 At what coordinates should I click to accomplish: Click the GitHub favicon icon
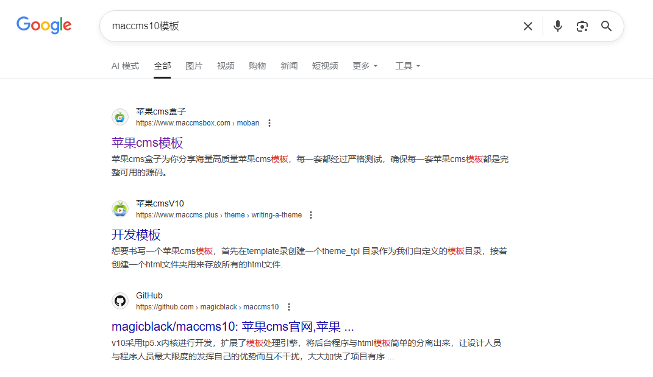120,301
